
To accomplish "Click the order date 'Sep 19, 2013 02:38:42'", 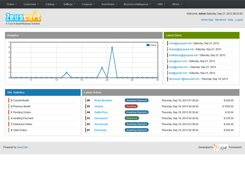I will tap(180, 130).
